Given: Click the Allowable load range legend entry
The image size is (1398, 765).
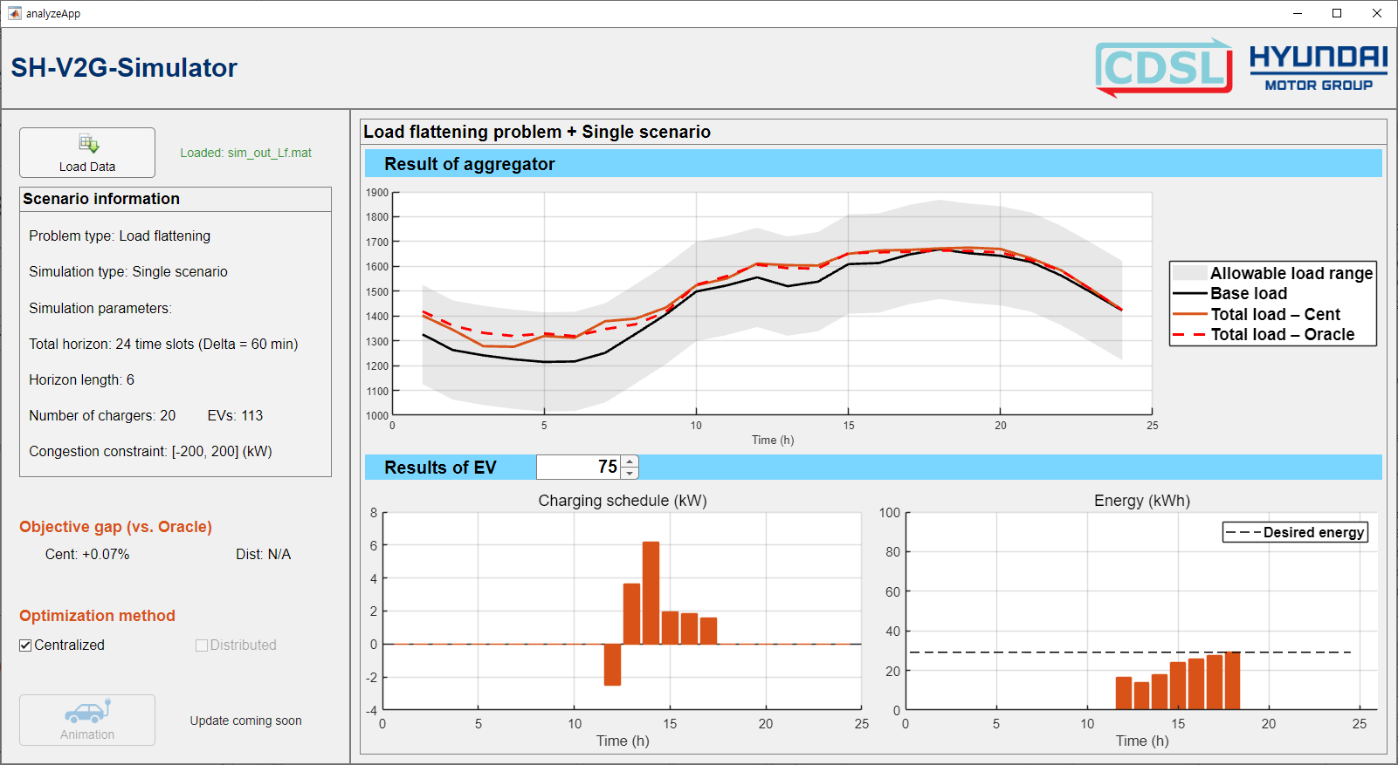Looking at the screenshot, I should tap(1291, 273).
